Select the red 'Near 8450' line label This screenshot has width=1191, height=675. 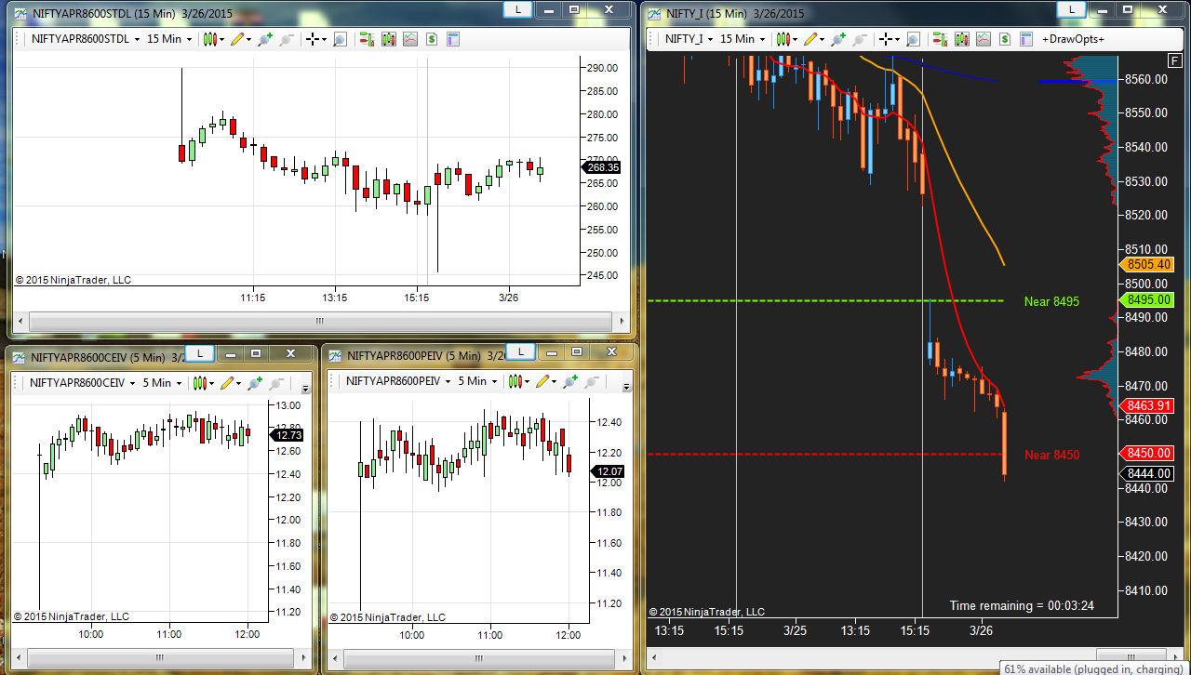coord(1051,455)
